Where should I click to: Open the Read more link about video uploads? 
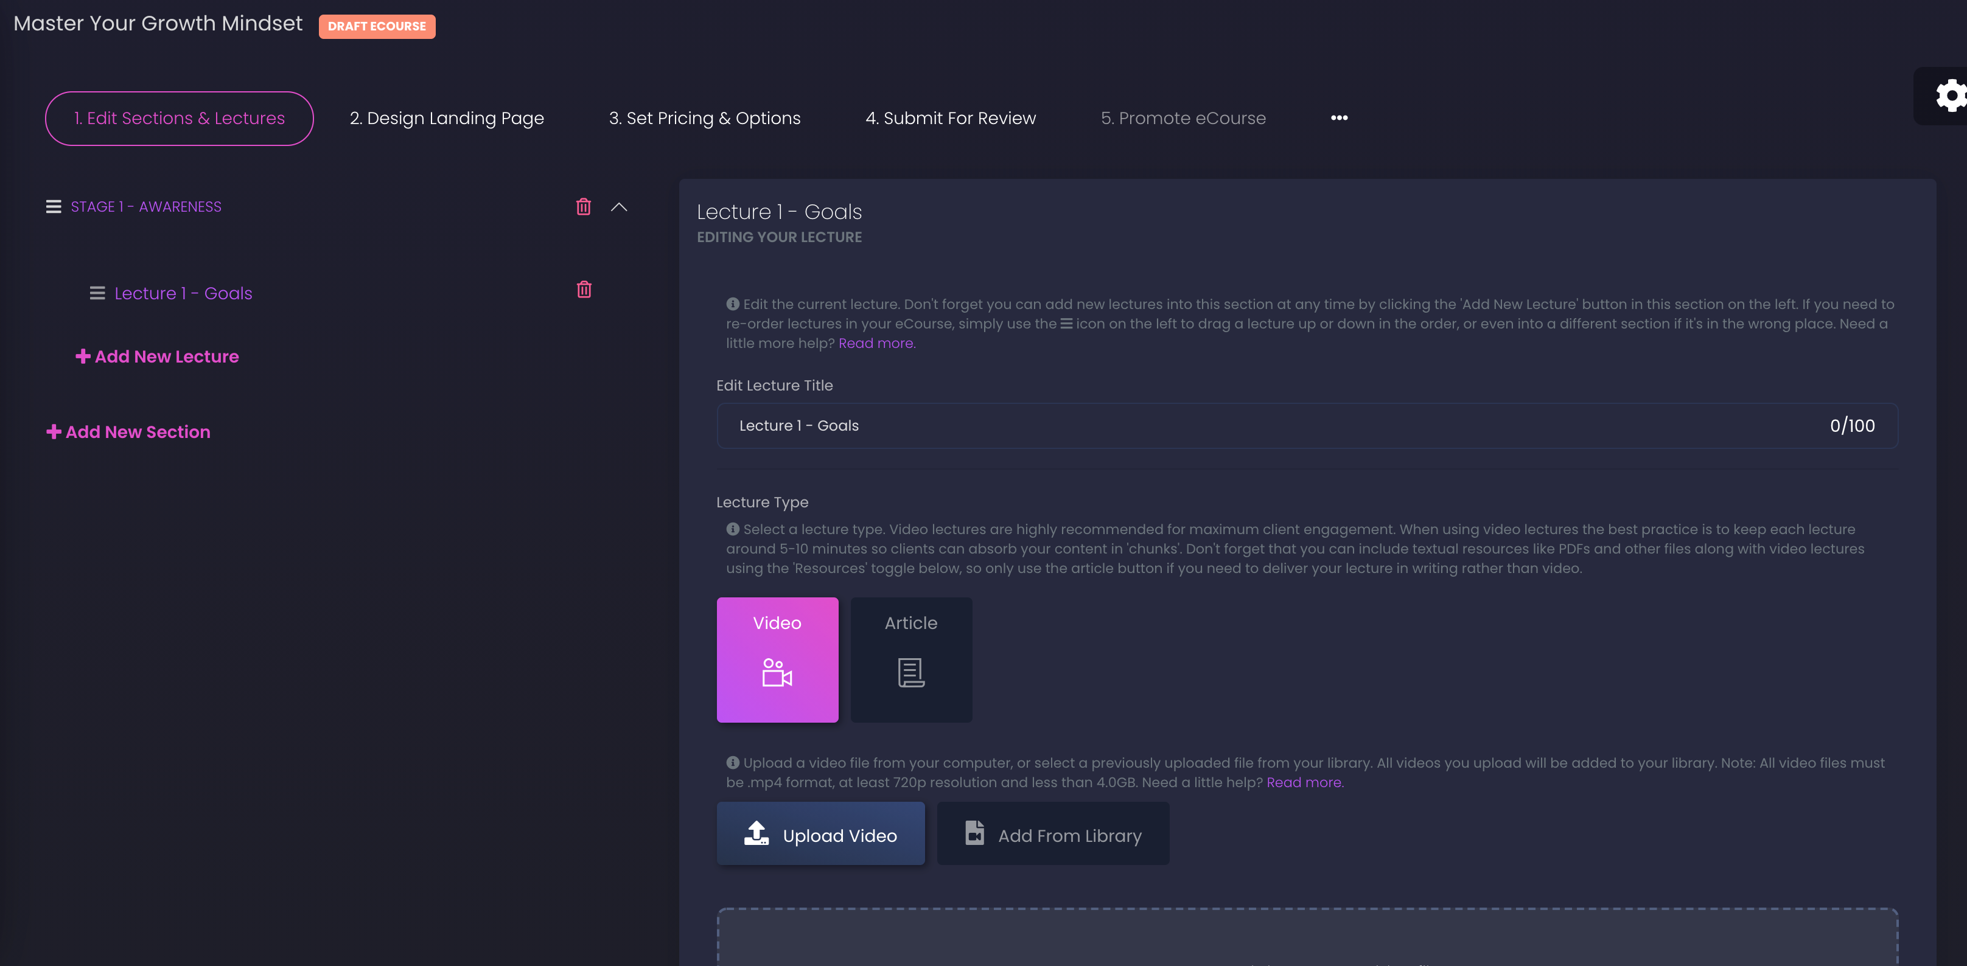1304,782
